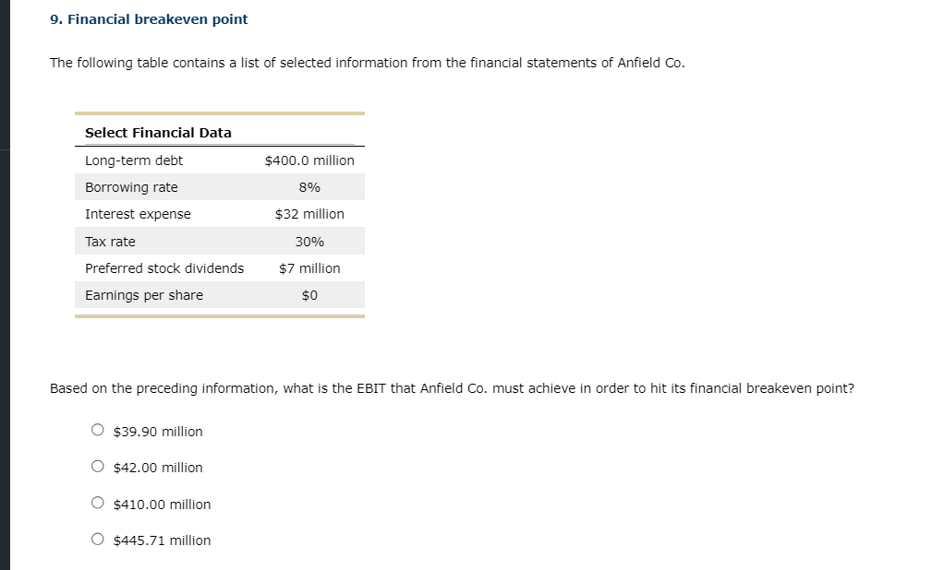The width and height of the screenshot is (932, 570).
Task: Select the $39.90 million radio button
Action: (x=98, y=430)
